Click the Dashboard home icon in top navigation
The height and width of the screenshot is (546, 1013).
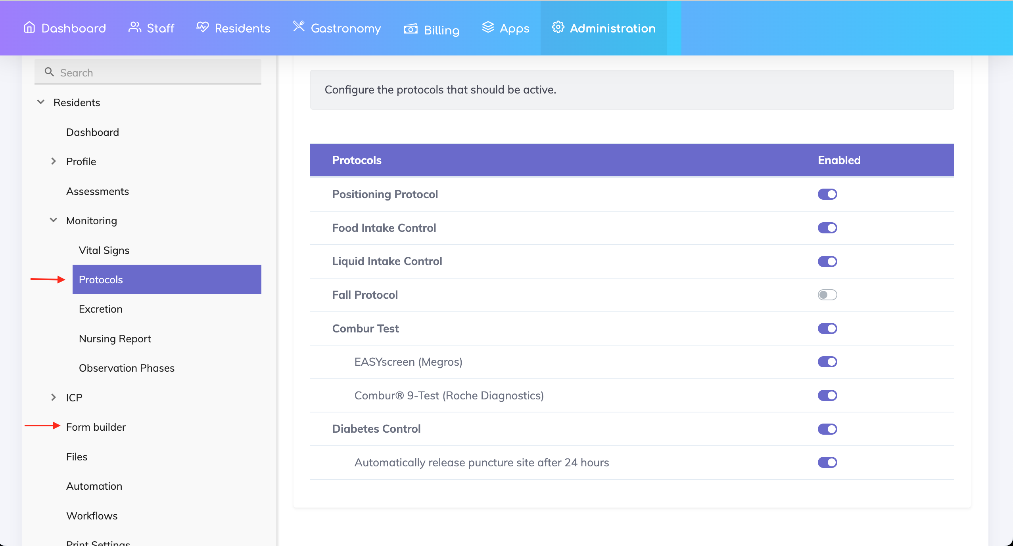coord(29,27)
